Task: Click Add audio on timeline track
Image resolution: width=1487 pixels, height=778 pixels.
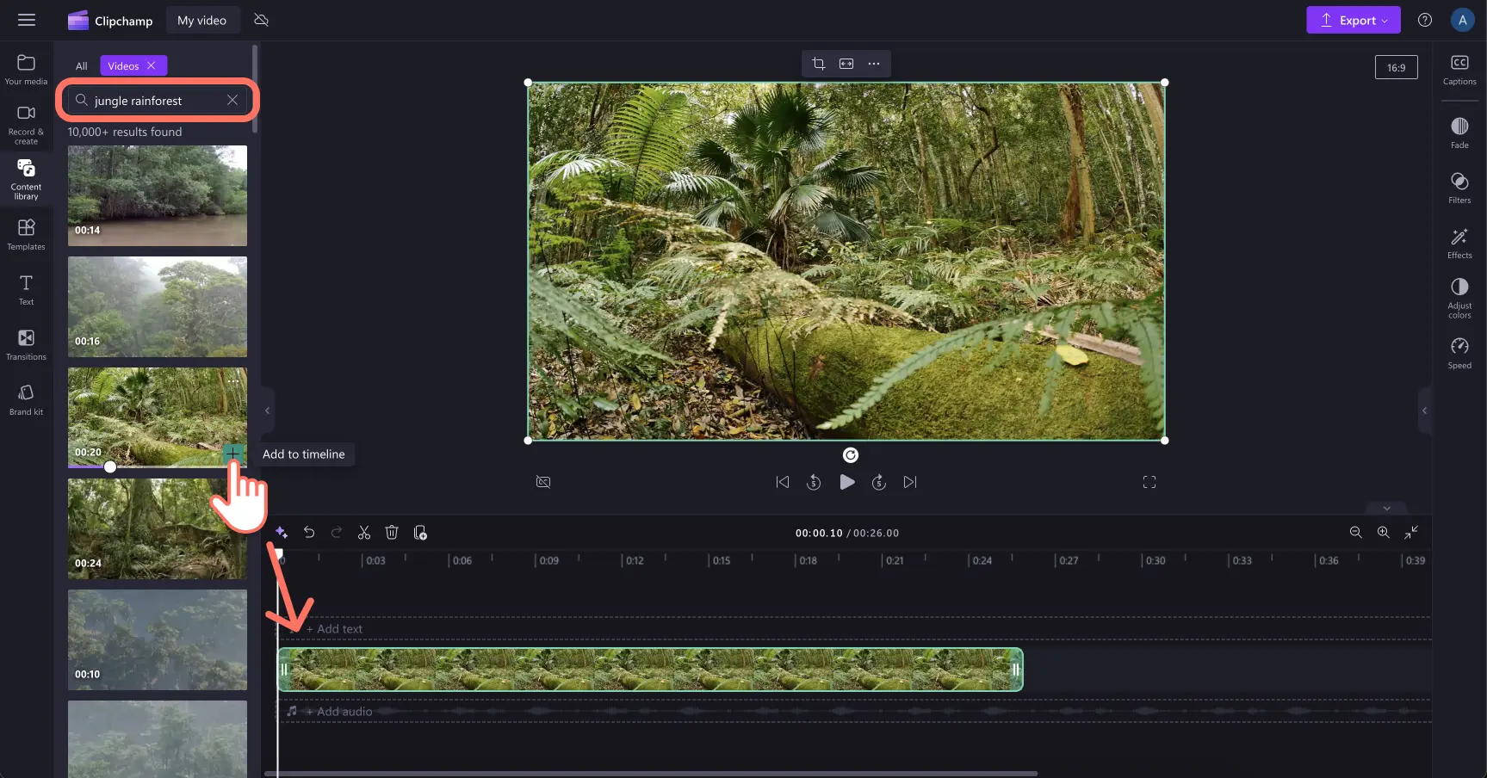Action: tap(339, 712)
